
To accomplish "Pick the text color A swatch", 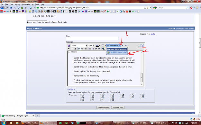I will point(97,45).
